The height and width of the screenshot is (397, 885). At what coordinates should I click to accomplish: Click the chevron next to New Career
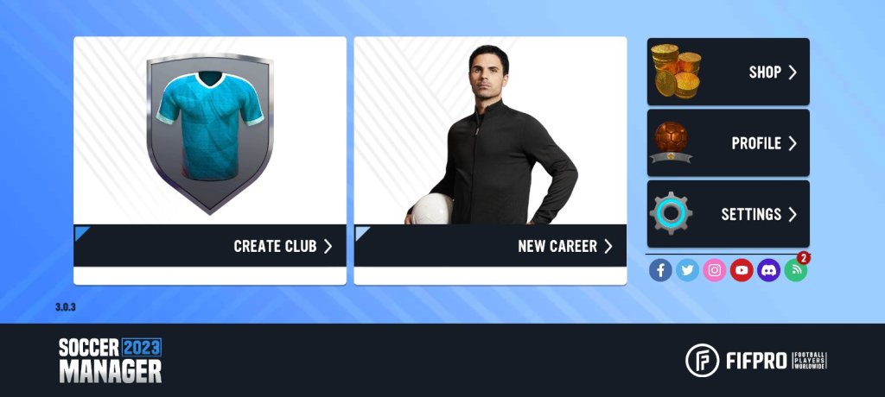coord(608,246)
